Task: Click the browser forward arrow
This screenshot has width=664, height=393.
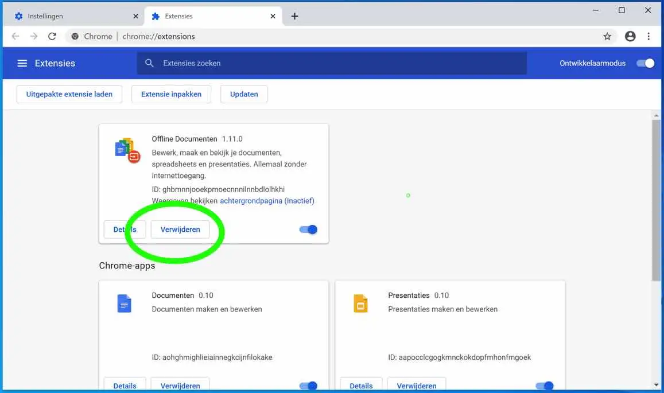Action: tap(34, 36)
